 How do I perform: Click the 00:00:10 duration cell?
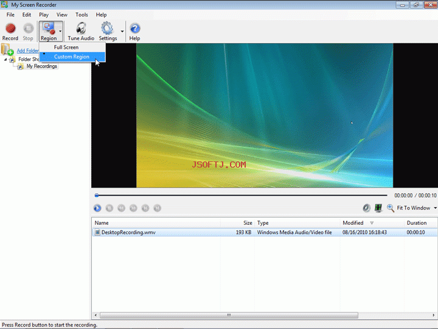tap(415, 232)
